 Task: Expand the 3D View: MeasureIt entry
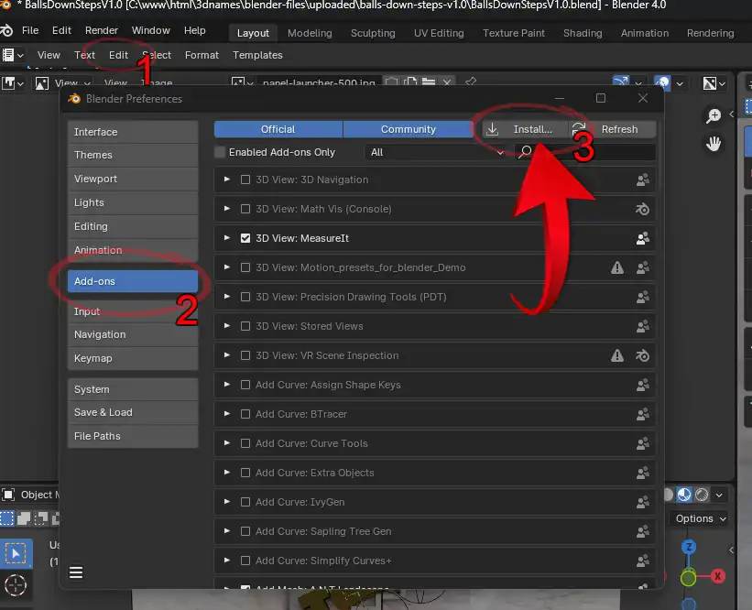(x=227, y=238)
